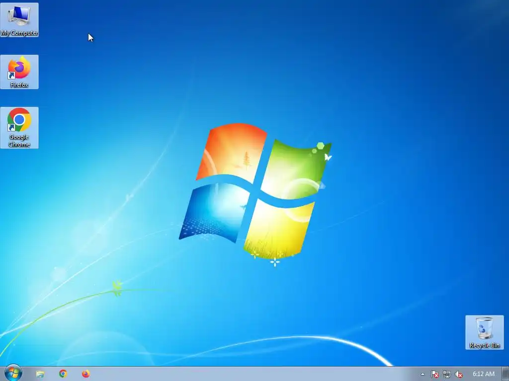Select the Firefox desktop shortcut
Image resolution: width=509 pixels, height=381 pixels.
pos(19,72)
